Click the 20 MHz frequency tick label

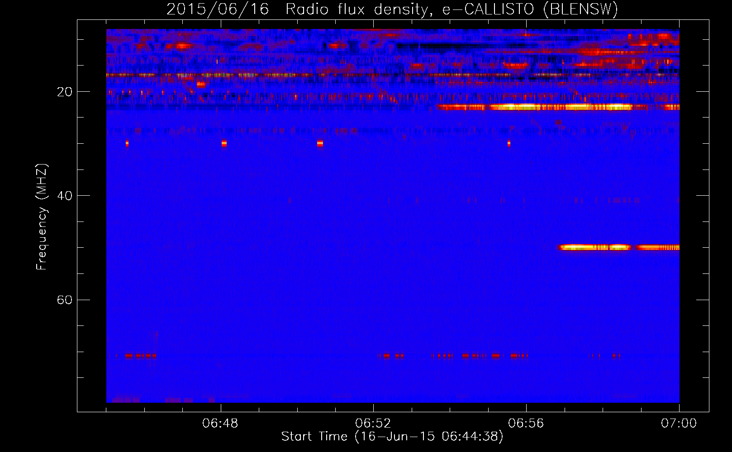pos(65,92)
